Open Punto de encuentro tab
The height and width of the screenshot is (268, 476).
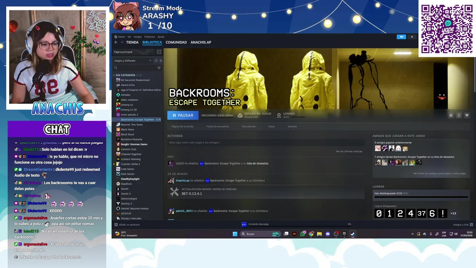pos(218,127)
